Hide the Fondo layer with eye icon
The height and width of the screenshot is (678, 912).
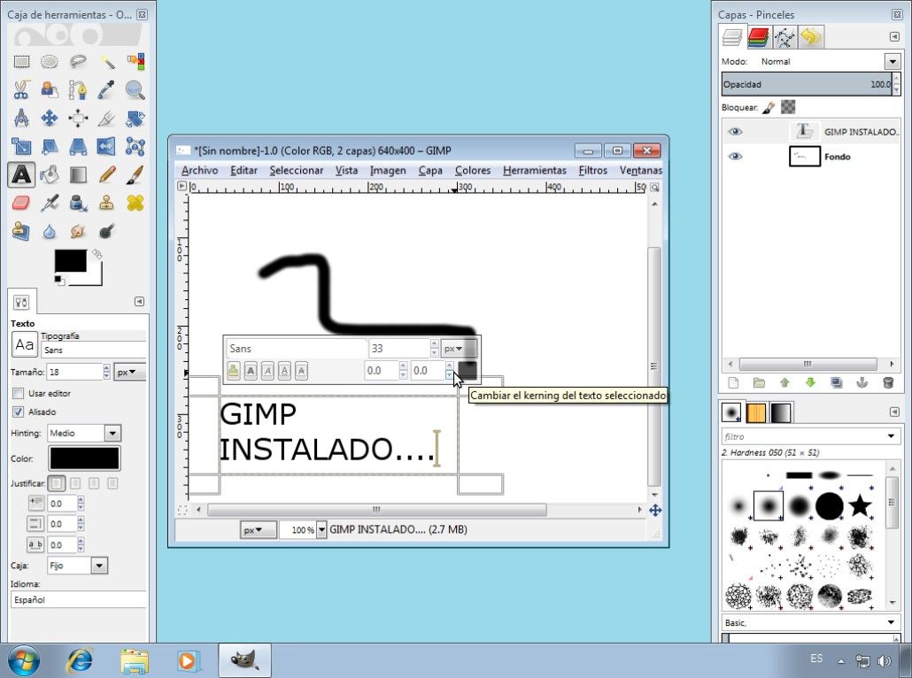pyautogui.click(x=735, y=157)
